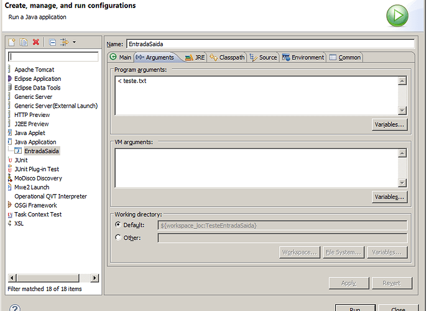Switch to the Environment tab
Screen dimensions: 429x311
click(303, 57)
